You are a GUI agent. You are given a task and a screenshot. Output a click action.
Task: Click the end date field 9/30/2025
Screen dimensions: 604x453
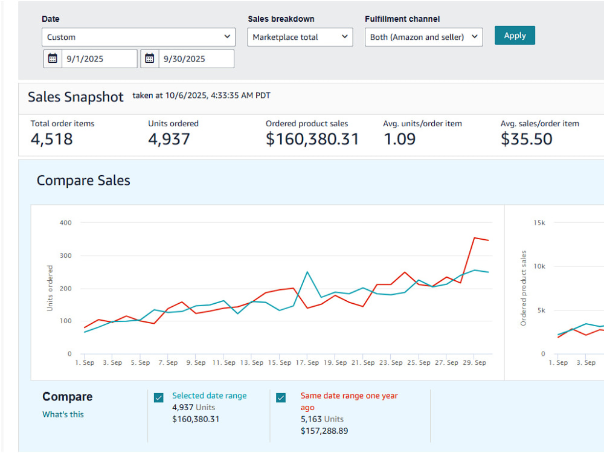click(196, 59)
